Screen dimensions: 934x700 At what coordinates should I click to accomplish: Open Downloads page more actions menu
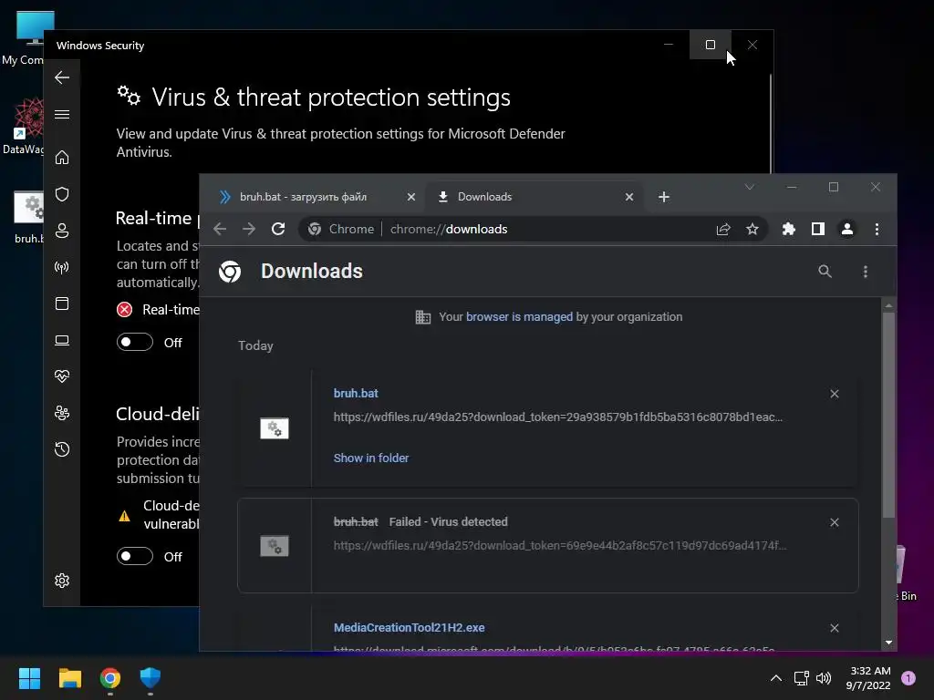point(866,272)
